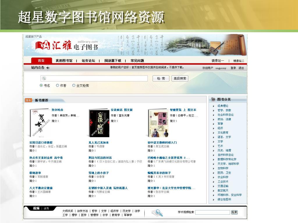Open the 工业技术 category

pos(223,182)
